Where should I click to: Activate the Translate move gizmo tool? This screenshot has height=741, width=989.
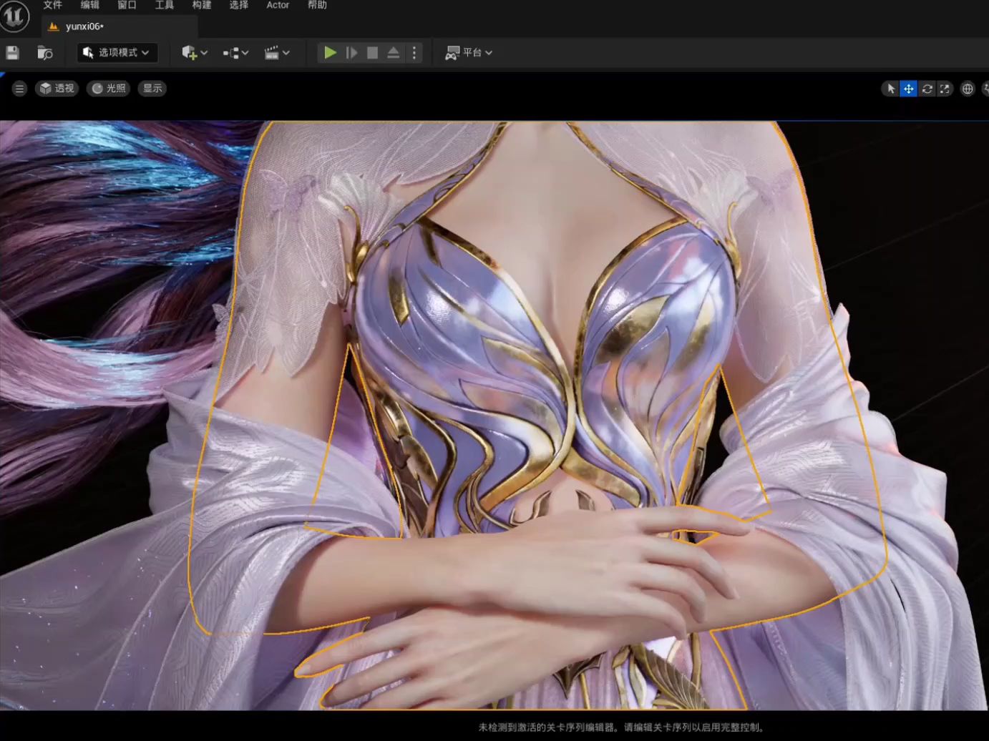click(x=908, y=89)
